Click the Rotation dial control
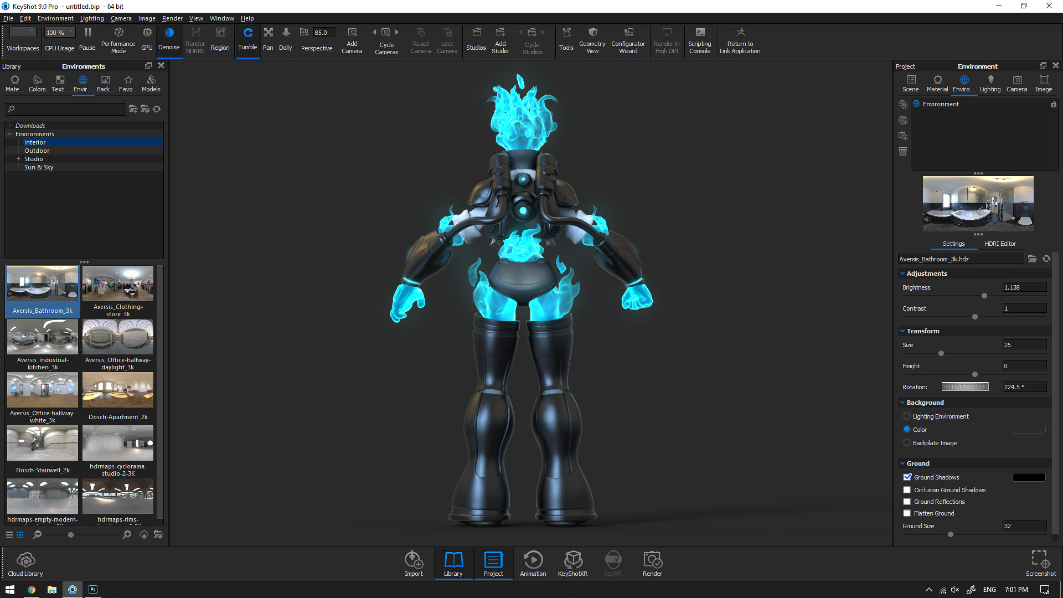Viewport: 1063px width, 598px height. pos(965,387)
